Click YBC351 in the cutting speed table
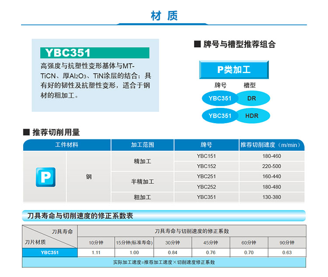328x277 pixels. pyautogui.click(x=206, y=197)
